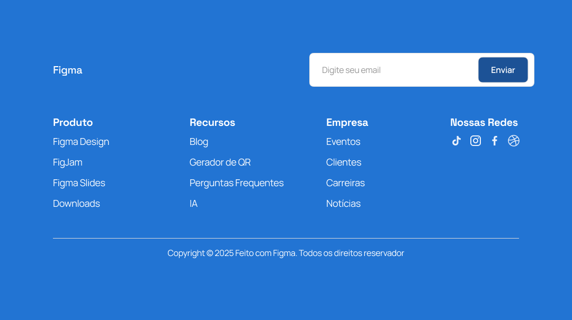This screenshot has width=572, height=320.
Task: Select the Recursos column heading
Action: coord(212,123)
